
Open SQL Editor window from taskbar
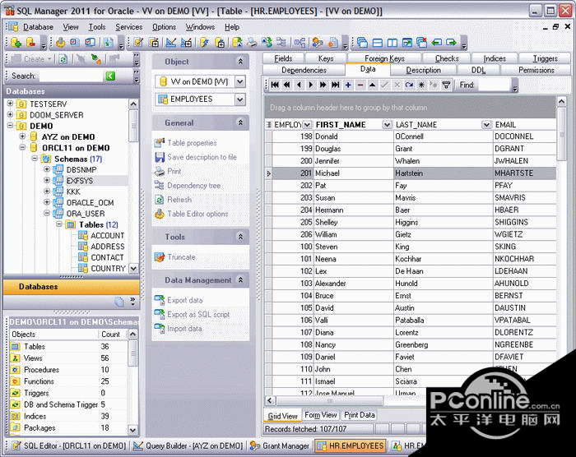69,445
